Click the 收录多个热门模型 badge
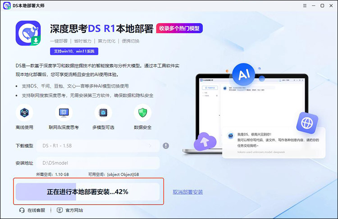 (x=179, y=28)
